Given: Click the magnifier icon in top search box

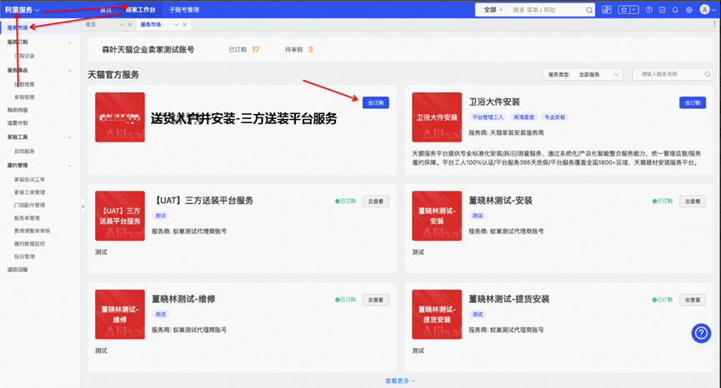Looking at the screenshot, I should (589, 10).
